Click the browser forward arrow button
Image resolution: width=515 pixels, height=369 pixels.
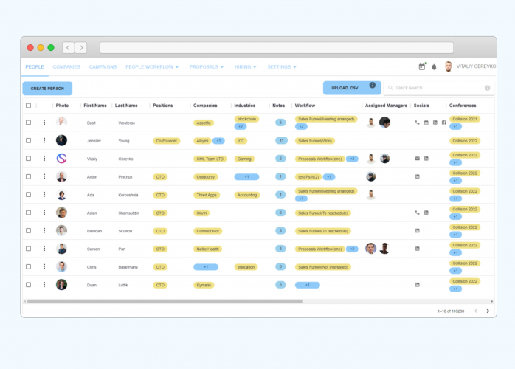[81, 48]
